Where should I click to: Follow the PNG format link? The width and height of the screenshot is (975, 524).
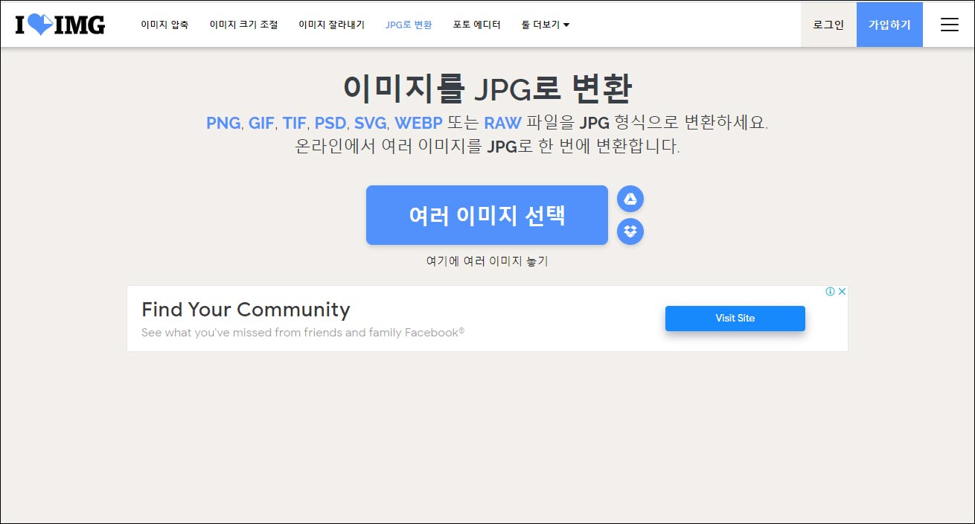[223, 123]
